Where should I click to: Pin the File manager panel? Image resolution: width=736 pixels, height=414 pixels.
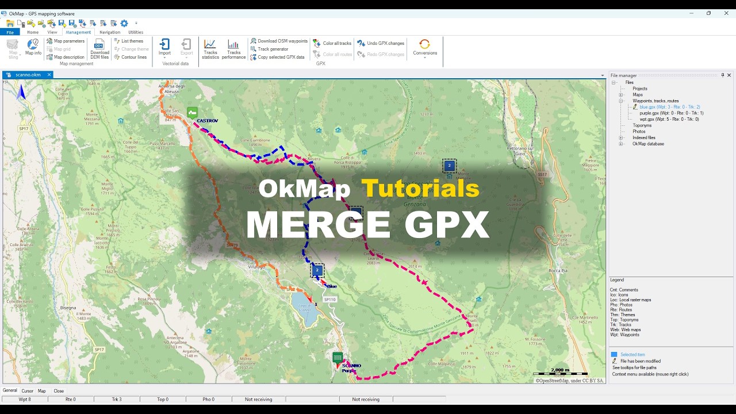(723, 75)
